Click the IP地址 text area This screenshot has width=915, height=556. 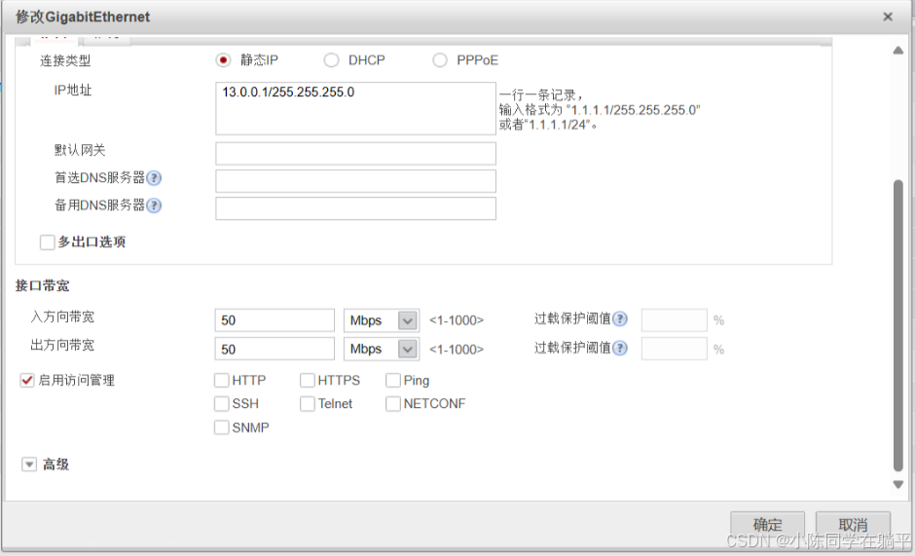click(356, 109)
